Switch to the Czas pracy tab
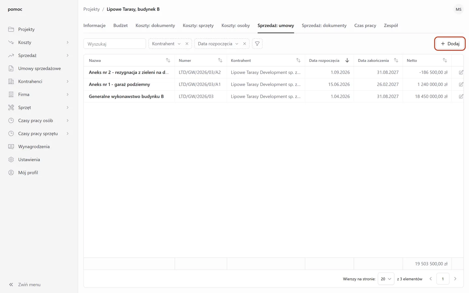Image resolution: width=469 pixels, height=293 pixels. (x=365, y=25)
